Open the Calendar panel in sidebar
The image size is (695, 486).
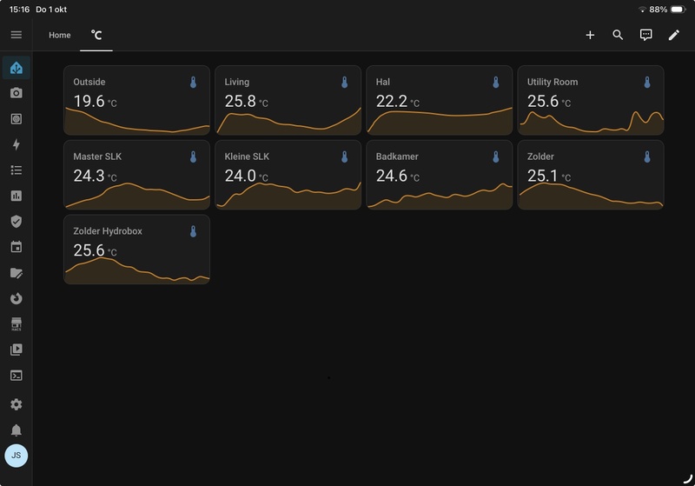[x=17, y=247]
